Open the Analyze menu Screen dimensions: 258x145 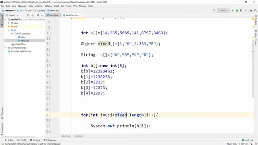(39, 6)
